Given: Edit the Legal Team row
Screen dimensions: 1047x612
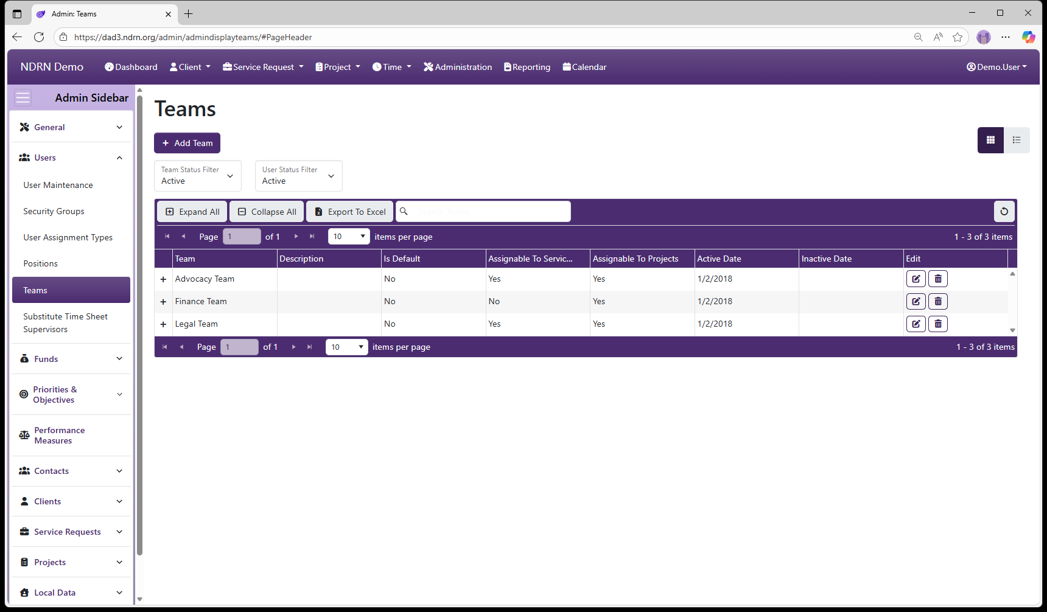Looking at the screenshot, I should tap(916, 324).
